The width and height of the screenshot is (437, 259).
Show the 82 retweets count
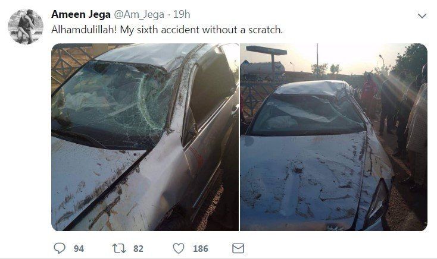[138, 248]
